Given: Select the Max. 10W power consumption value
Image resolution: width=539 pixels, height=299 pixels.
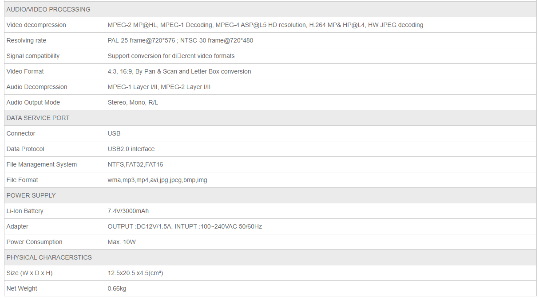Looking at the screenshot, I should [x=122, y=242].
